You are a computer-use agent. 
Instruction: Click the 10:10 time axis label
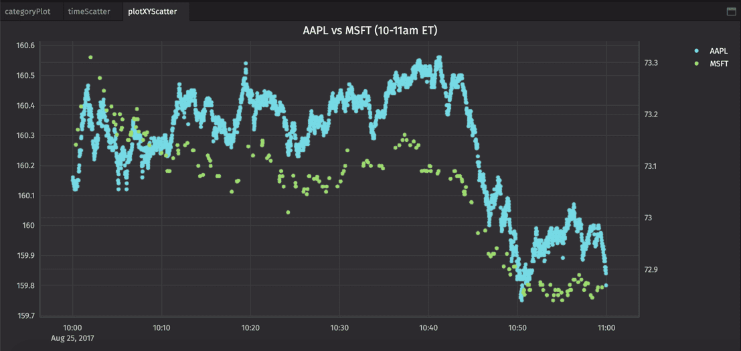tap(161, 328)
